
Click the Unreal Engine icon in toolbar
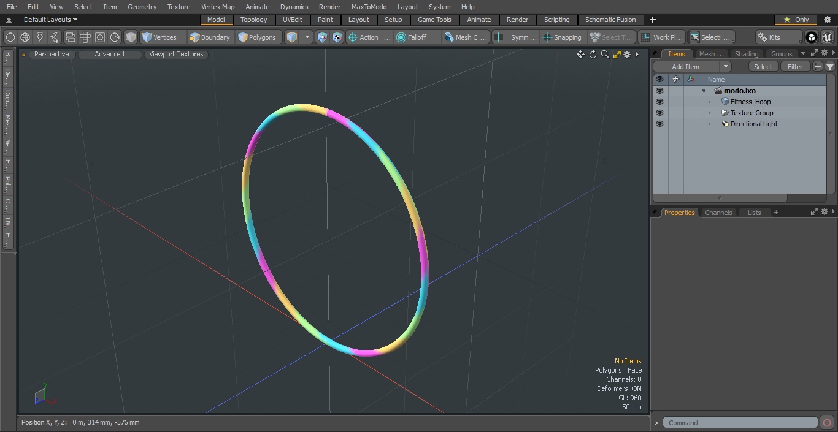(828, 37)
